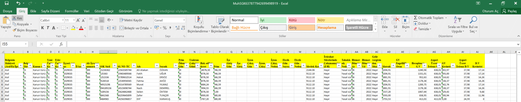The height and width of the screenshot is (102, 521).
Task: Toggle italic T formatting
Action: click(48, 28)
